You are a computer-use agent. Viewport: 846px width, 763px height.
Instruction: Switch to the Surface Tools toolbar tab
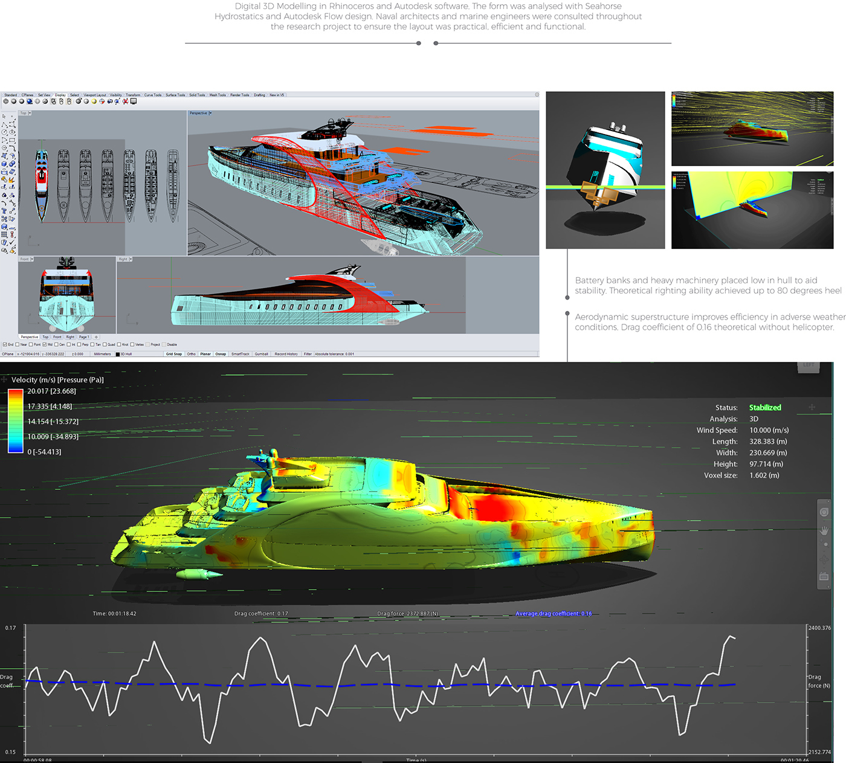(x=175, y=95)
